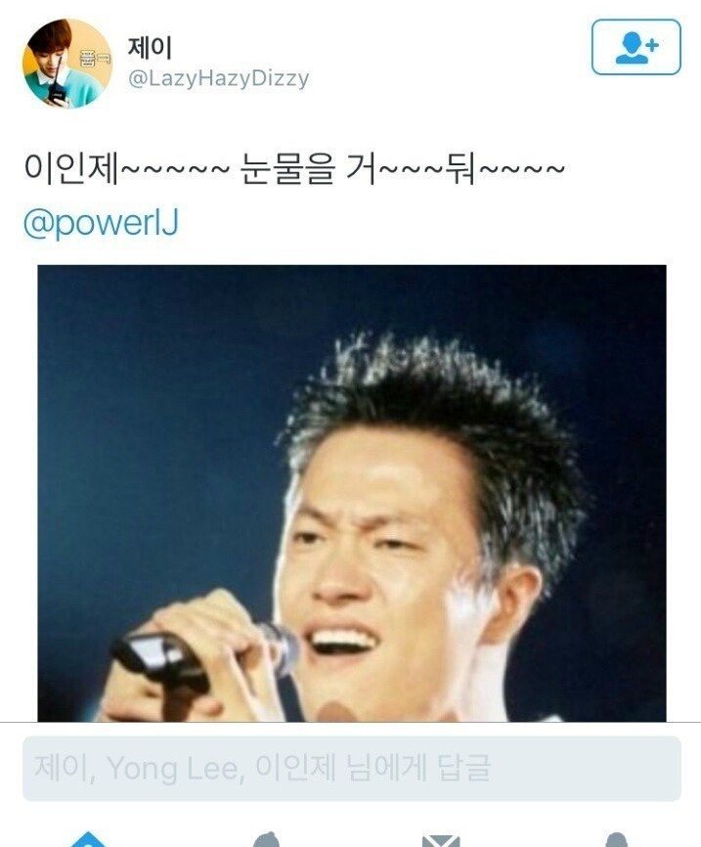Open the Home tab icon
This screenshot has width=701, height=847.
point(88,839)
